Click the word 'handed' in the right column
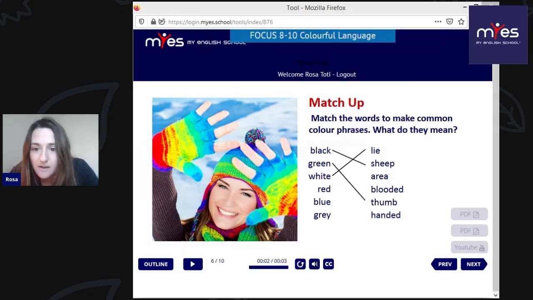The image size is (533, 300). click(x=386, y=215)
